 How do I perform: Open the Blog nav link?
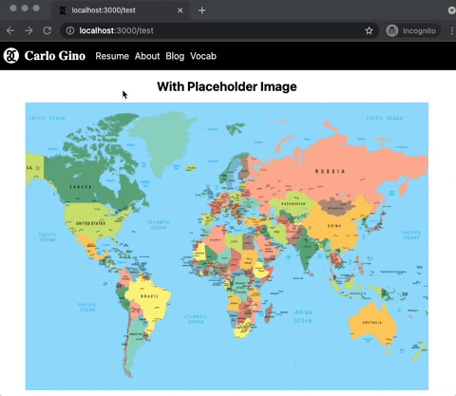[175, 56]
